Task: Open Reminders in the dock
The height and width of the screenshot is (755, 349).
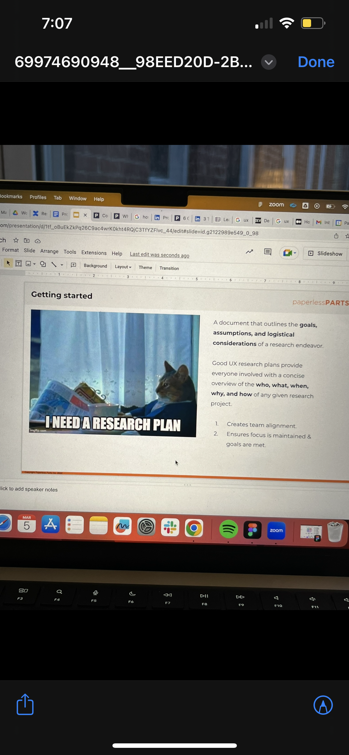Action: [x=74, y=525]
